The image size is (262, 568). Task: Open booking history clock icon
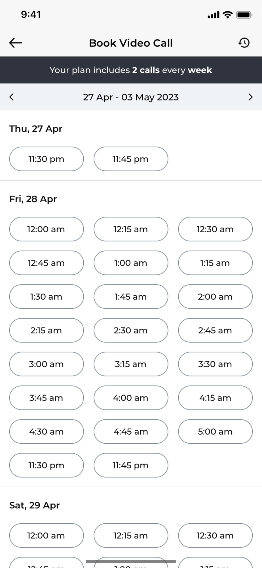(x=244, y=43)
